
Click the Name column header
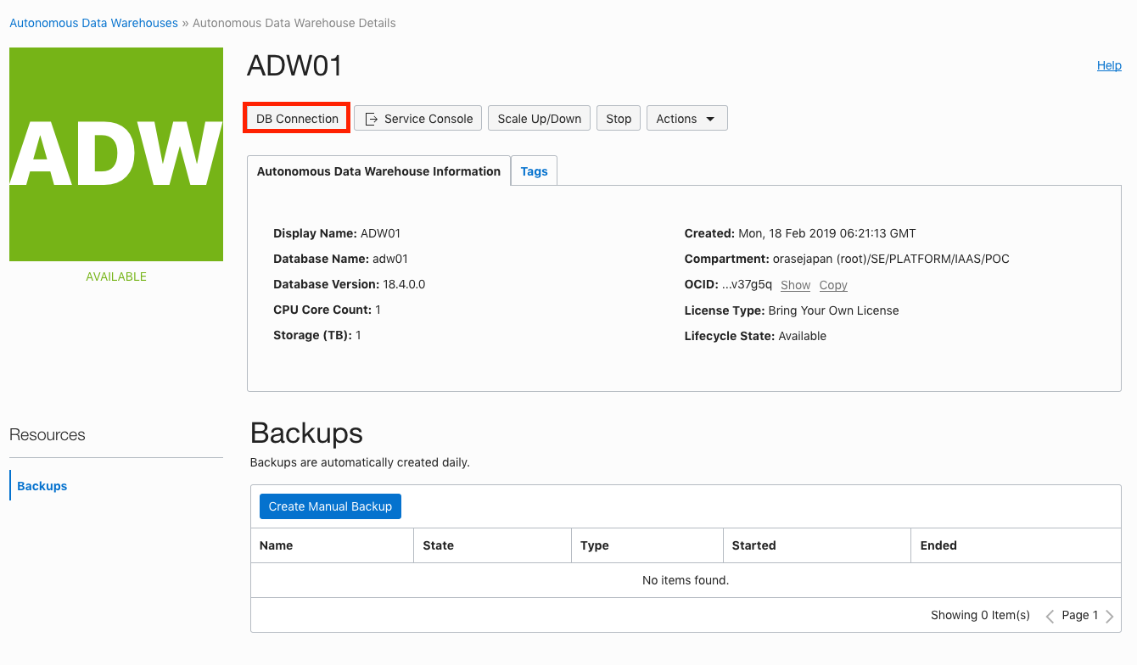pos(277,545)
